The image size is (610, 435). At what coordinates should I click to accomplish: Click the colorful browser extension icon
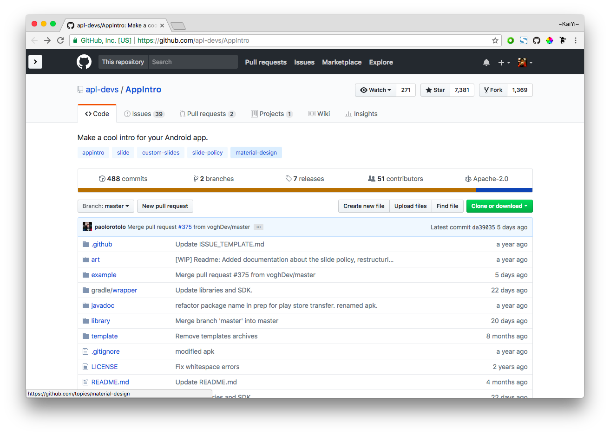coord(550,40)
